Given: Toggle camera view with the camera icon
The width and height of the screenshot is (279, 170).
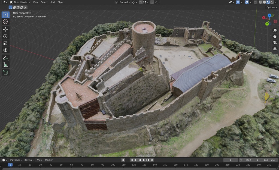Looking at the screenshot, I should pyautogui.click(x=275, y=42).
